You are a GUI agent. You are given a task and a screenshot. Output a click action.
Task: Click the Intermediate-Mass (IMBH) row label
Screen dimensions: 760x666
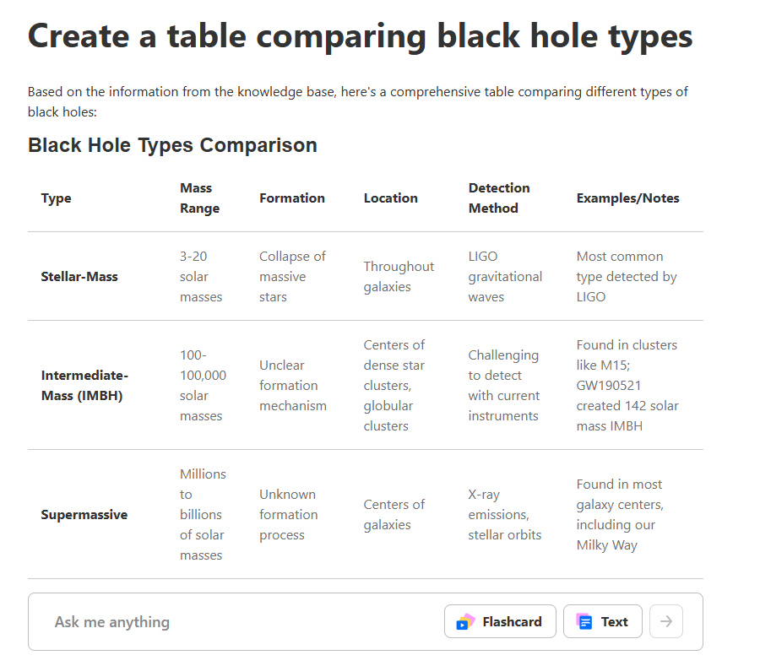84,386
